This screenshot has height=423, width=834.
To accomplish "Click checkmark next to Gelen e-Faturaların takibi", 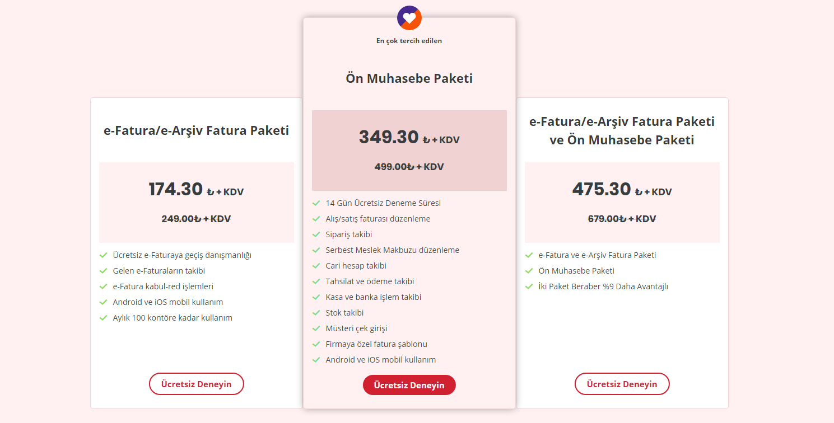I will pyautogui.click(x=103, y=271).
